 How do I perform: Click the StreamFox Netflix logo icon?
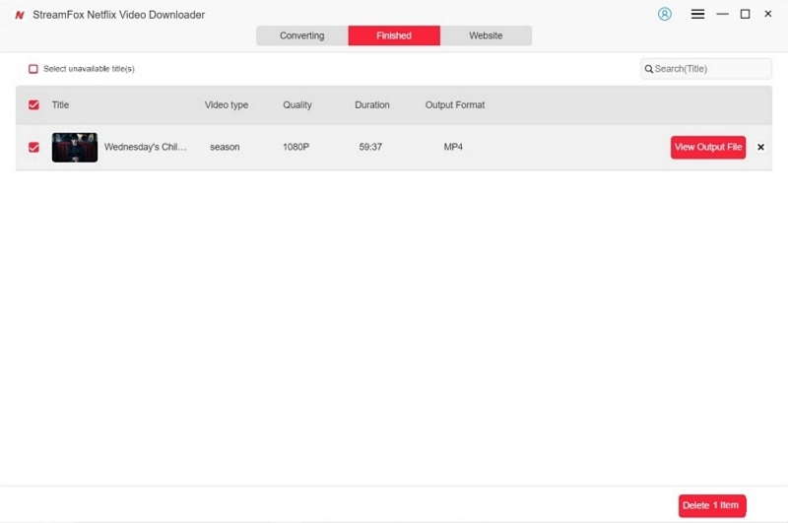pyautogui.click(x=20, y=15)
